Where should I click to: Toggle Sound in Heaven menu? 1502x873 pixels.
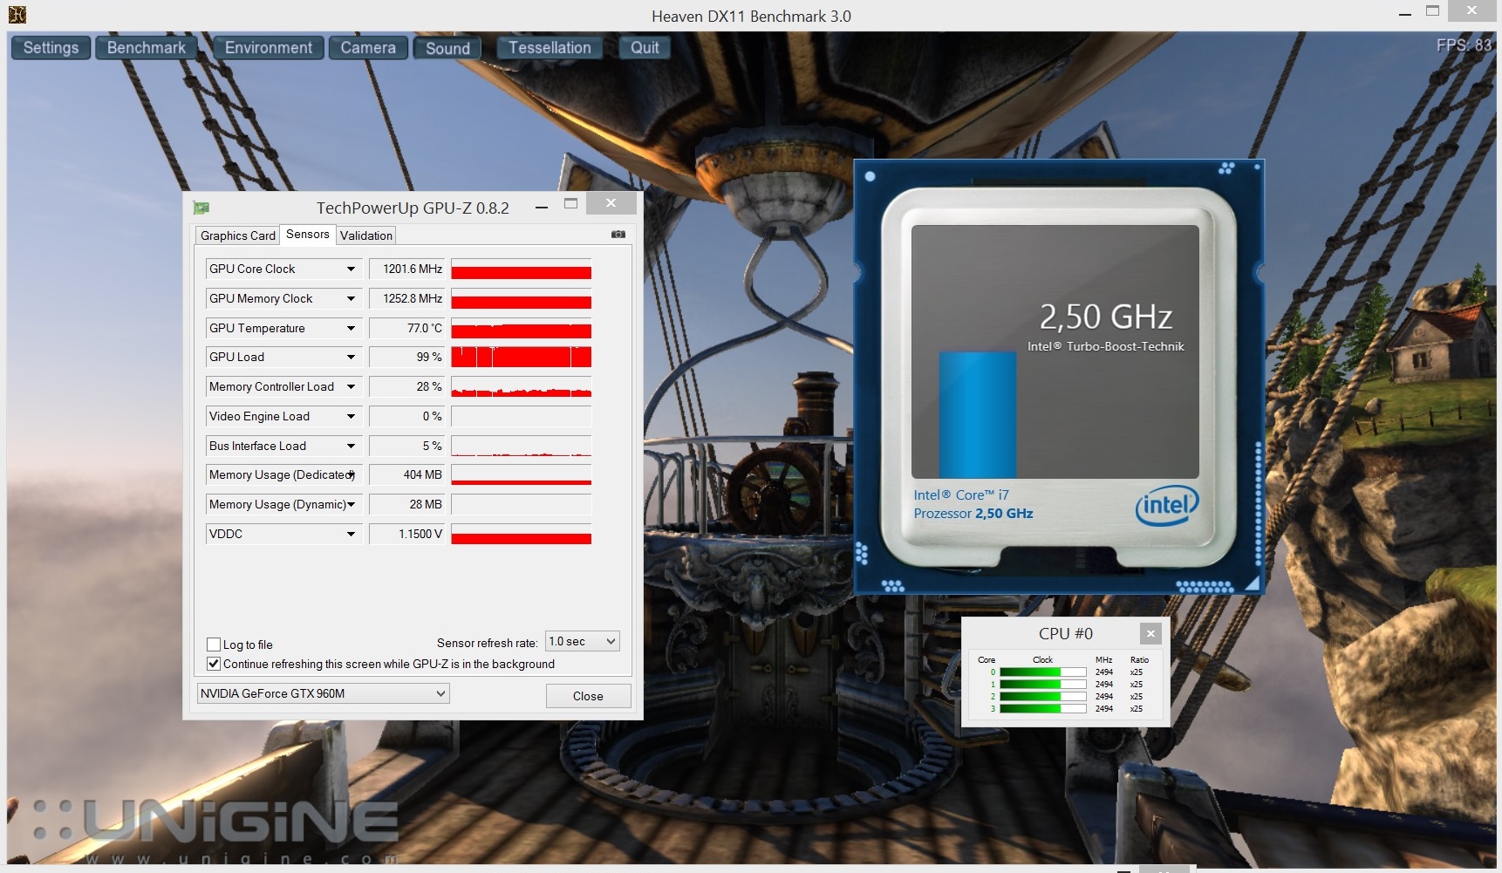[447, 49]
